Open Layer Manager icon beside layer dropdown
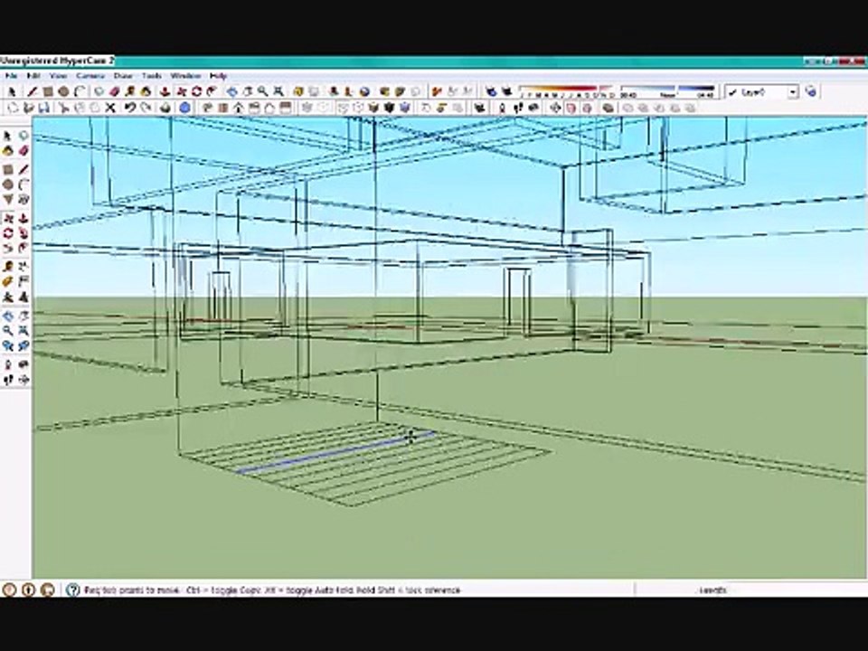Viewport: 868px width, 651px height. 810,91
